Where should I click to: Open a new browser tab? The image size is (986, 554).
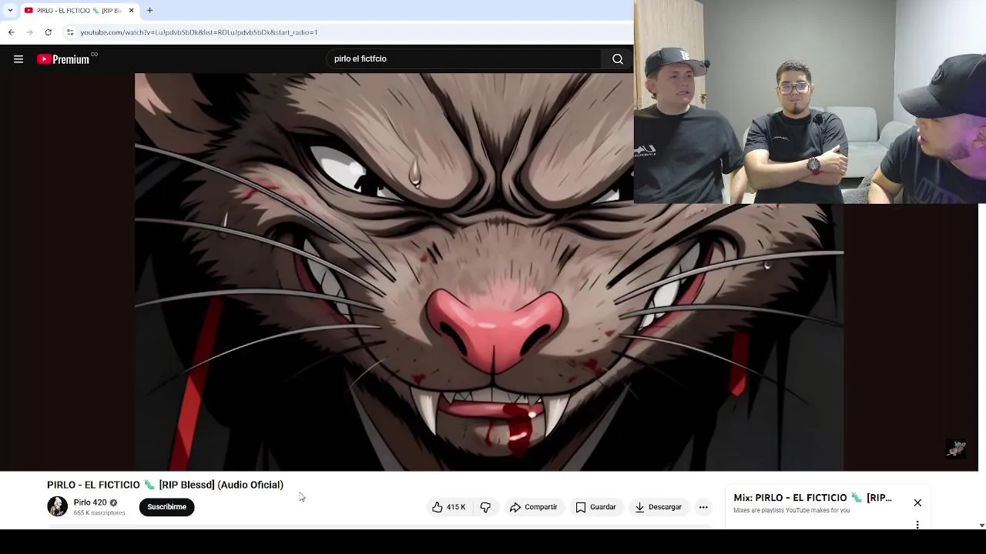[x=150, y=11]
